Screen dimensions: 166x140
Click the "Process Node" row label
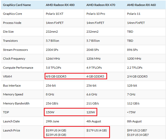(x=12, y=23)
